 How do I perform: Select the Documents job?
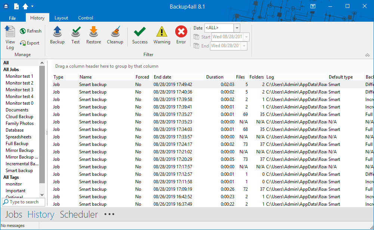17,110
